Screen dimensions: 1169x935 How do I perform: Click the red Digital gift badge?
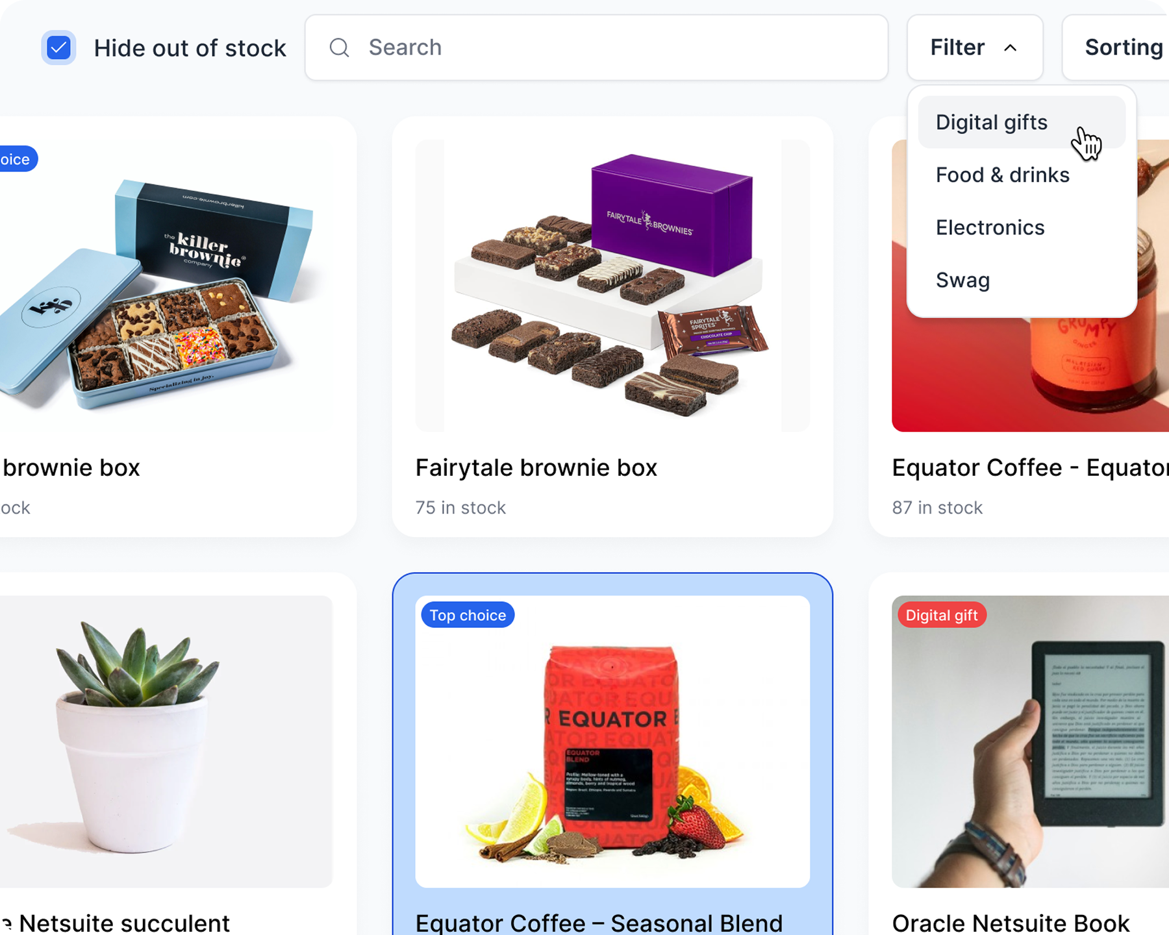pos(942,615)
